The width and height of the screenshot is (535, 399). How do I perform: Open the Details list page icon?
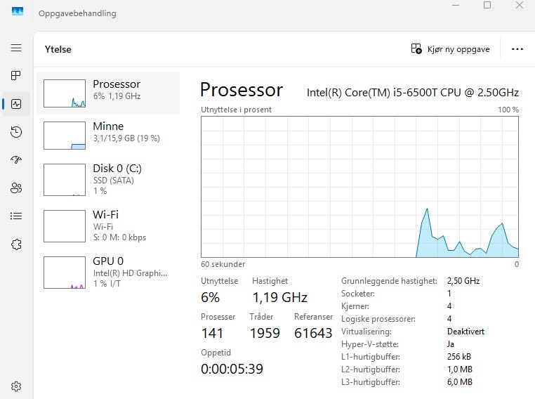tap(16, 216)
